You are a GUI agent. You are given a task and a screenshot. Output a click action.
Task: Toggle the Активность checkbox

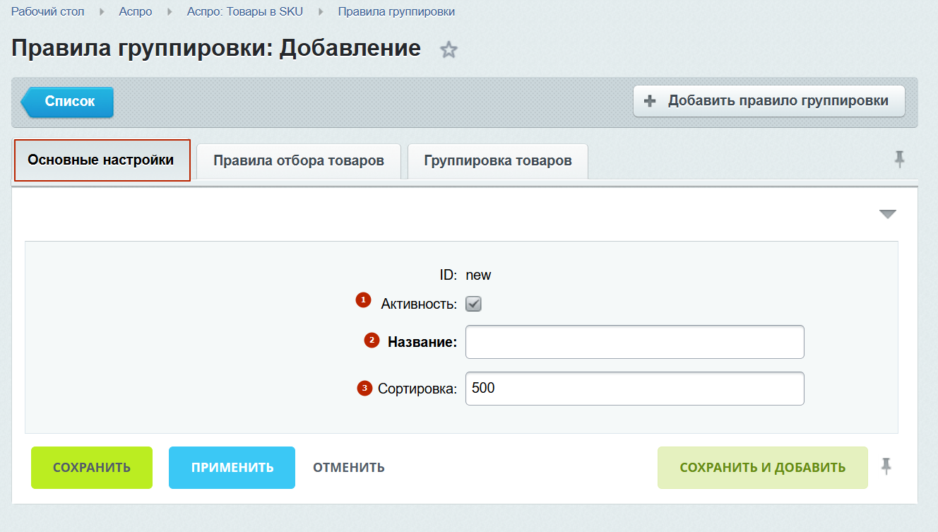pyautogui.click(x=473, y=304)
